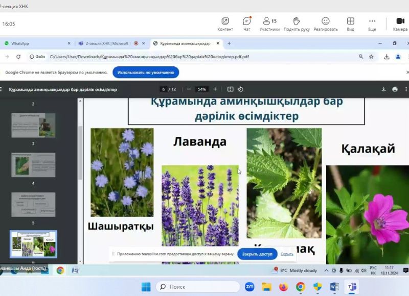Expand the Еще more options menu
The image size is (409, 296).
tap(372, 23)
